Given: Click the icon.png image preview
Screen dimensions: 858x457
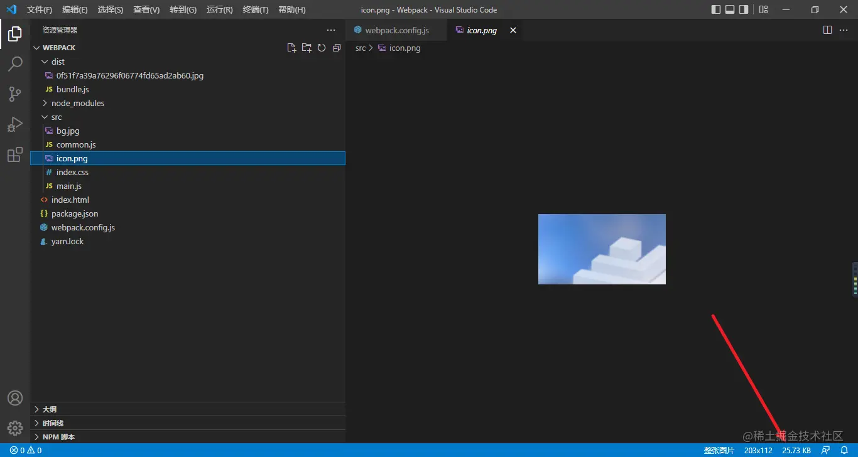Looking at the screenshot, I should pyautogui.click(x=602, y=249).
